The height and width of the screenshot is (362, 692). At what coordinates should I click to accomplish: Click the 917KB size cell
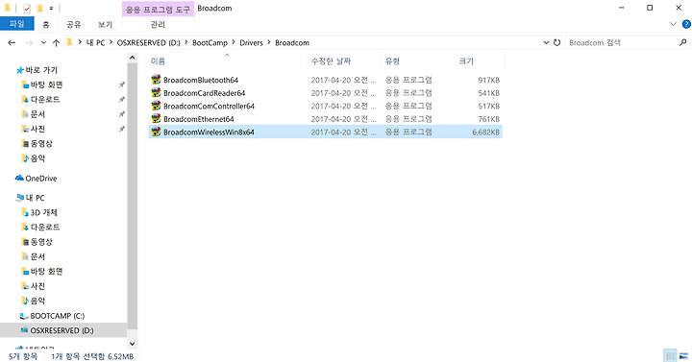pos(488,80)
